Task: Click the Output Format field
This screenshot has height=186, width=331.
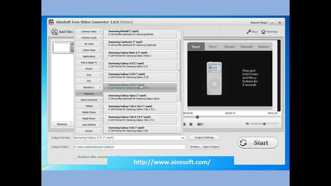Action: point(127,138)
